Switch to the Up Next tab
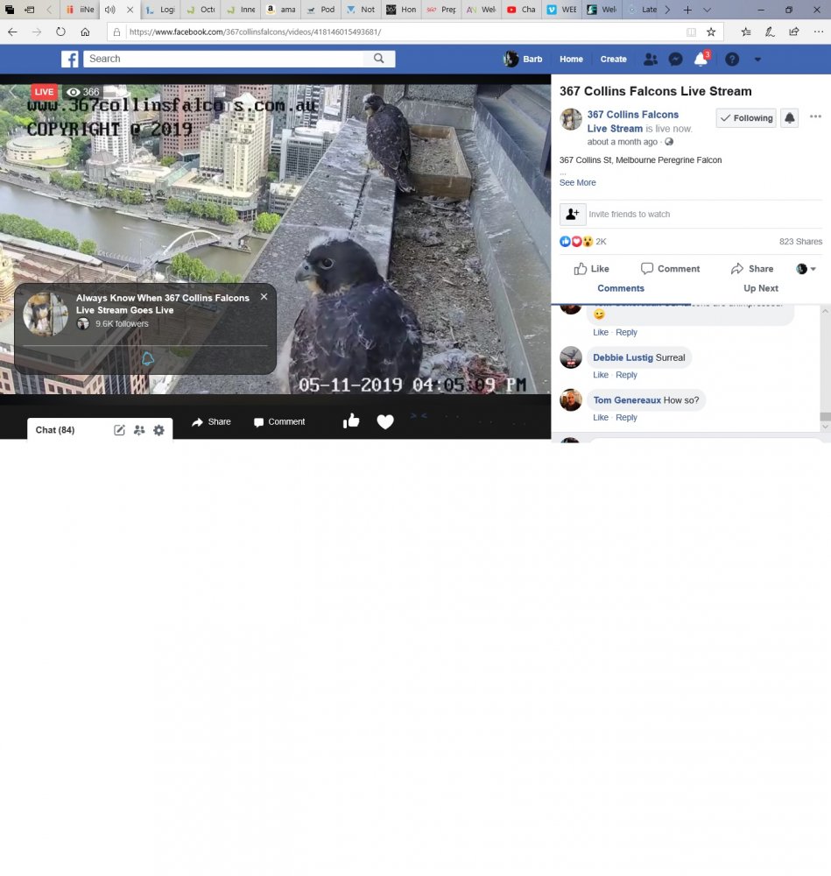Screen dimensions: 831x876 coord(760,288)
